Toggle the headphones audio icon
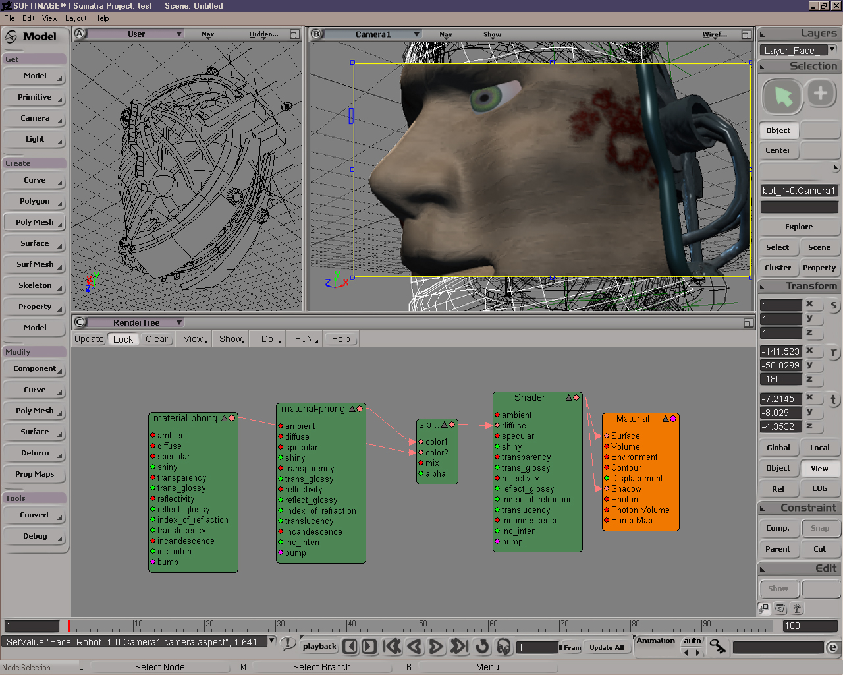843x675 pixels. [504, 647]
